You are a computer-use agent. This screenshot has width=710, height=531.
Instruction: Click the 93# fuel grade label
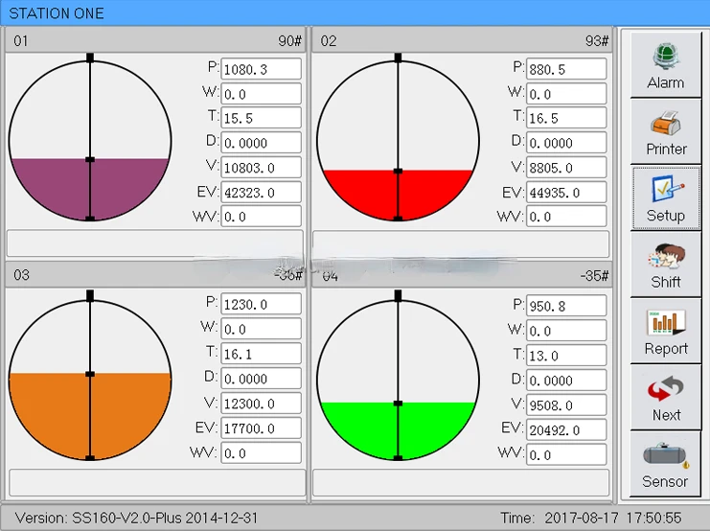click(x=597, y=41)
